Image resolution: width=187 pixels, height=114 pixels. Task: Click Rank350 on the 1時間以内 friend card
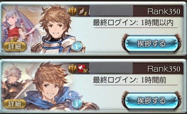pos(164,12)
